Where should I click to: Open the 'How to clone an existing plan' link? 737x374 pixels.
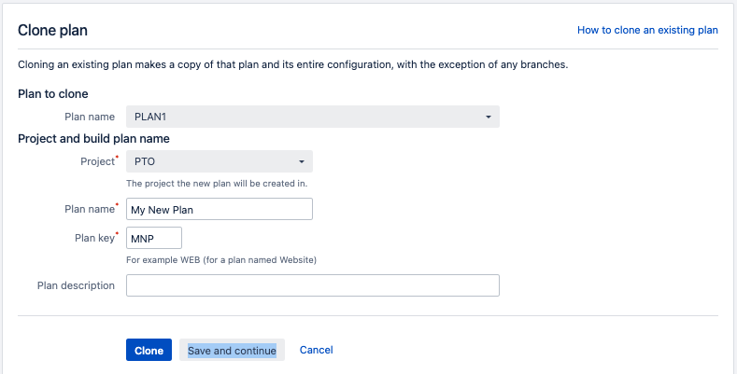click(x=647, y=30)
